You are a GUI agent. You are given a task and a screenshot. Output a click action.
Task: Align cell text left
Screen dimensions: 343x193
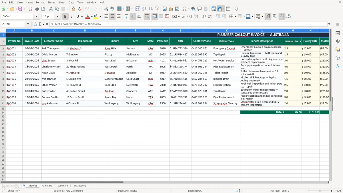106,17
